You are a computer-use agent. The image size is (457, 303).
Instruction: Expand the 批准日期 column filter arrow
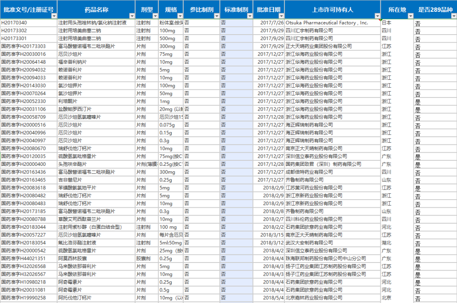(x=281, y=16)
